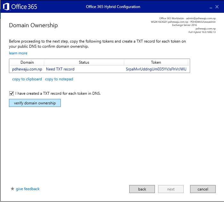Screen dimensions: 224x202
Task: Select the pdhewaju.com.np domain cell
Action: click(x=27, y=69)
